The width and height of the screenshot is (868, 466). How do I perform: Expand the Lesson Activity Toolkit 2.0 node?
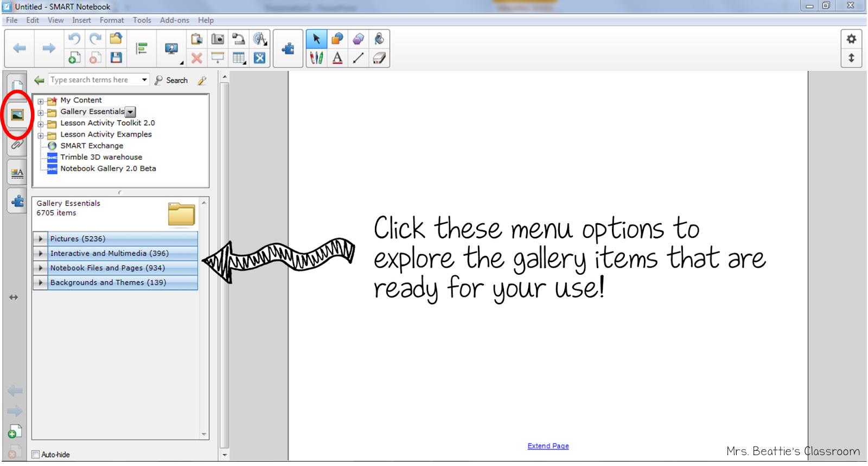click(41, 124)
